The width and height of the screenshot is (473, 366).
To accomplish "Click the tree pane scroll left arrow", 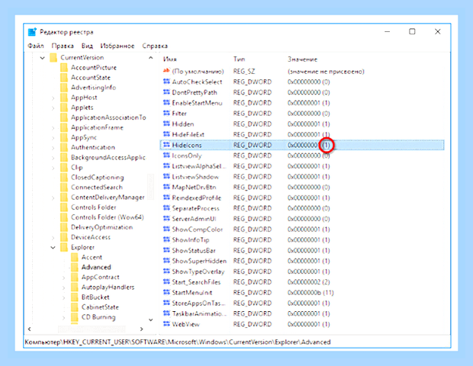I will point(29,329).
